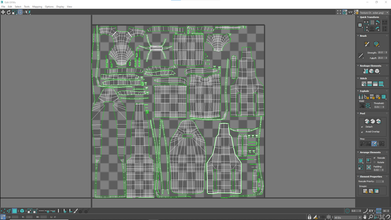The height and width of the screenshot is (220, 391).
Task: Click the Mirror selection tool
Action: [28, 12]
